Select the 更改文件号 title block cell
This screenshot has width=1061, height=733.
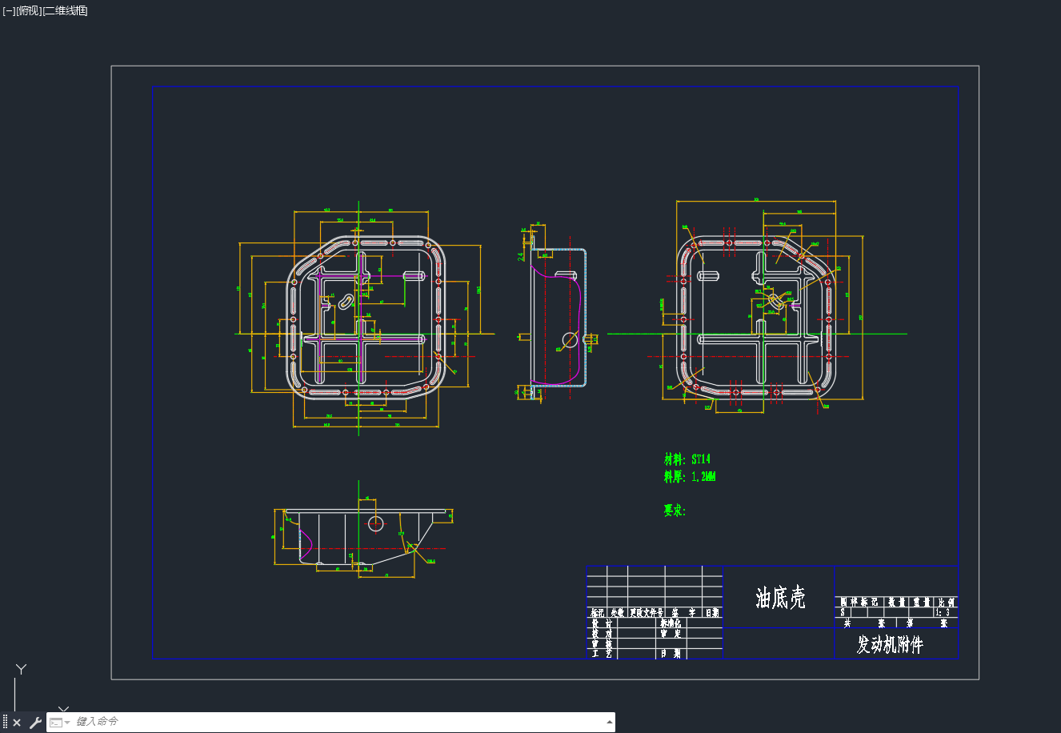coord(647,613)
